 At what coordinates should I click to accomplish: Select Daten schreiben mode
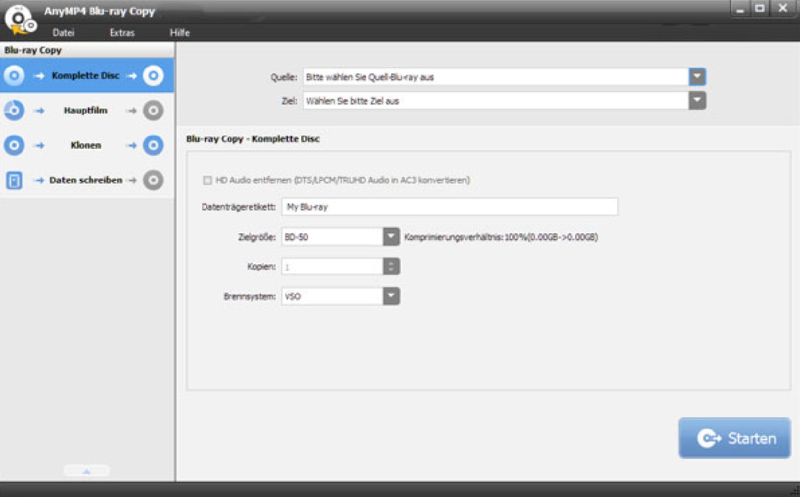pos(87,180)
